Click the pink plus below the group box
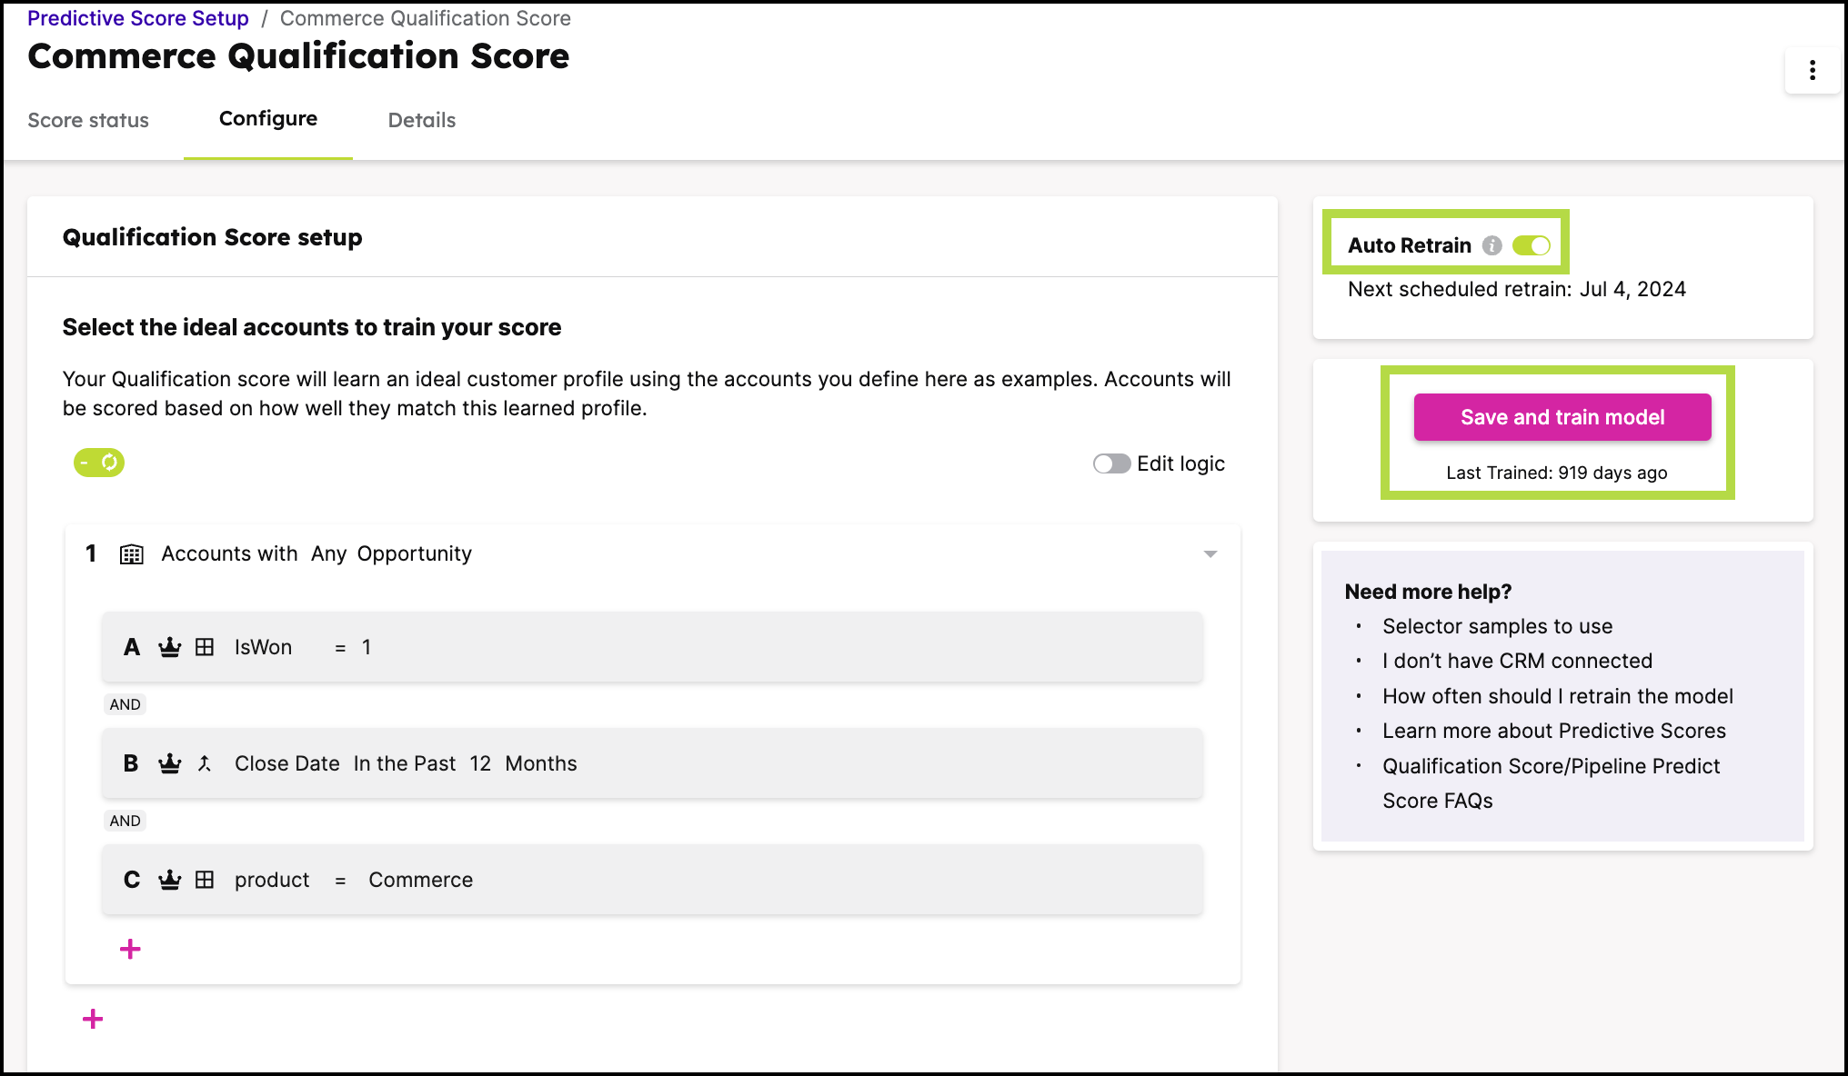 click(92, 1019)
